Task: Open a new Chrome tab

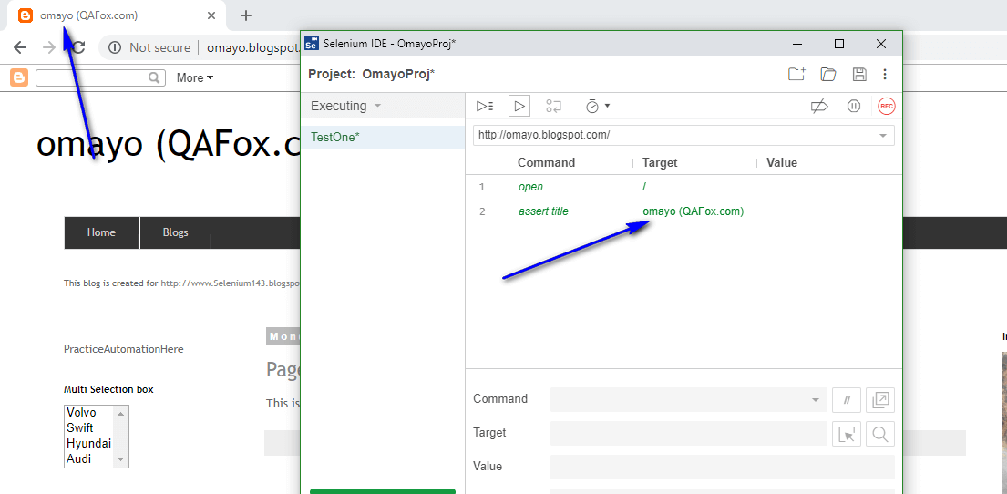Action: [x=245, y=15]
